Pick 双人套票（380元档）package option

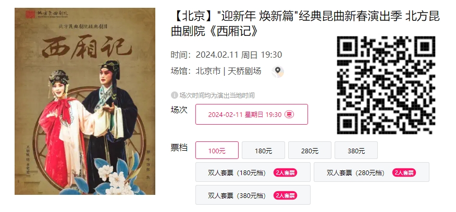click(x=253, y=195)
